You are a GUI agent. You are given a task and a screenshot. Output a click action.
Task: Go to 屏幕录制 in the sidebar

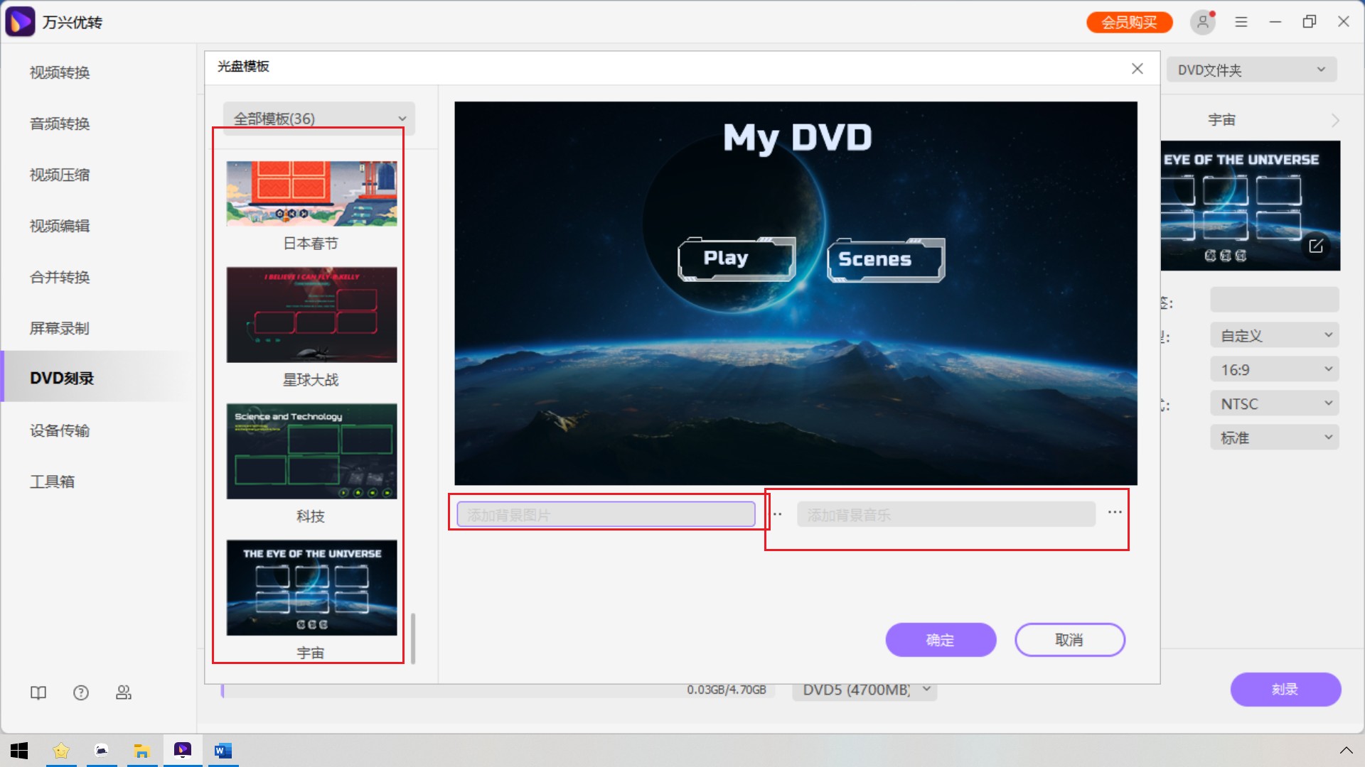click(x=60, y=328)
